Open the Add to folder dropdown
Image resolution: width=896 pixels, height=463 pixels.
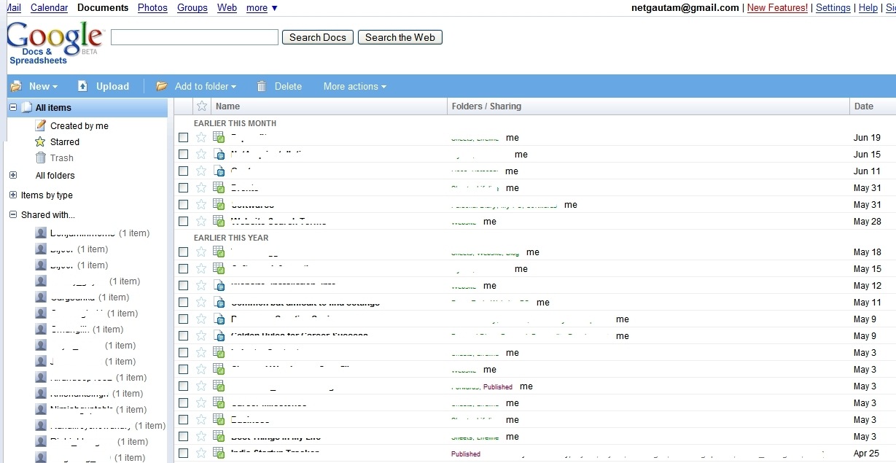coord(206,86)
